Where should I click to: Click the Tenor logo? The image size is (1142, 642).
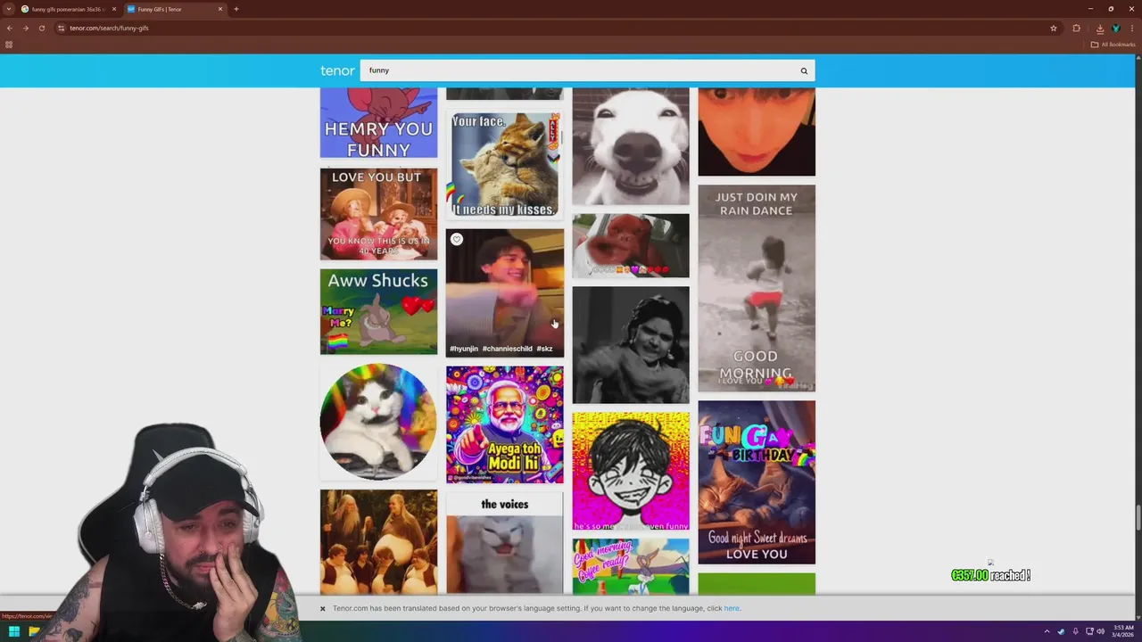point(337,70)
